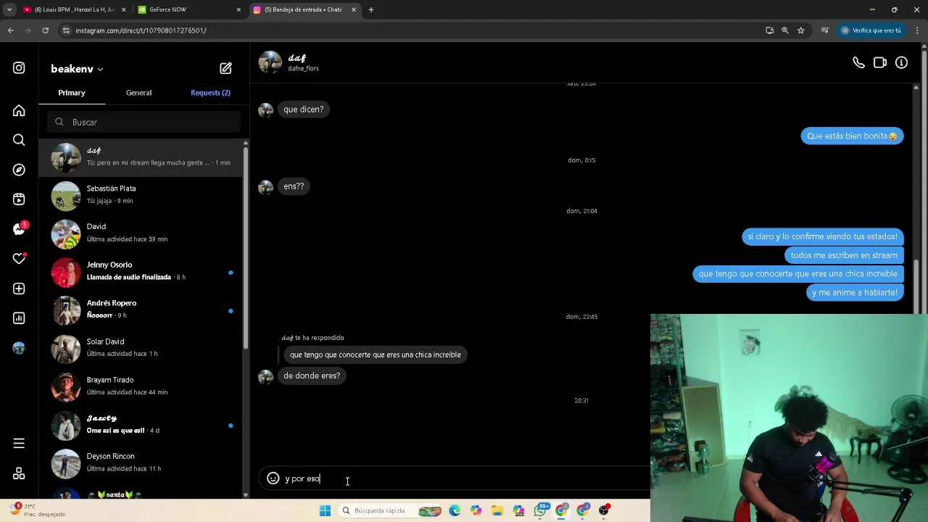
Task: Open browser zoom magnifier icon in address bar
Action: click(x=785, y=30)
